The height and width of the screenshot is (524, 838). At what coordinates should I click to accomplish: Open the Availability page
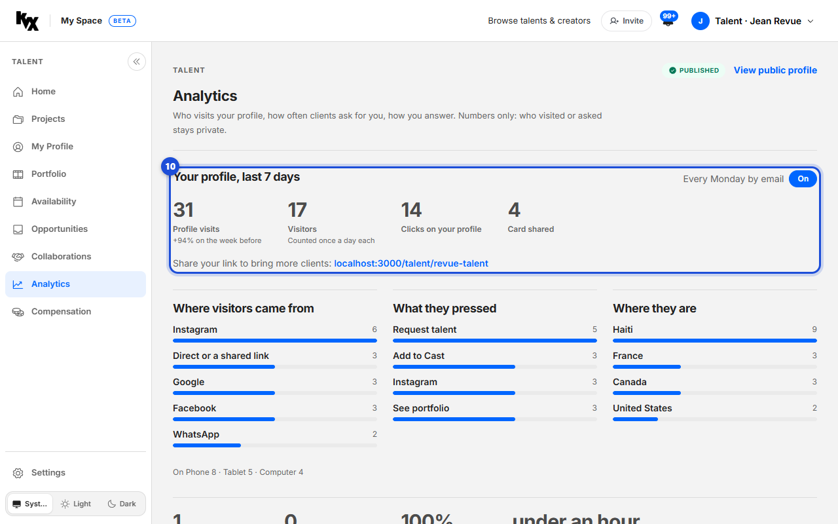(75, 202)
